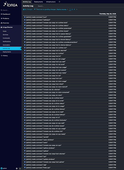Go to Services in Director

coord(5,35)
